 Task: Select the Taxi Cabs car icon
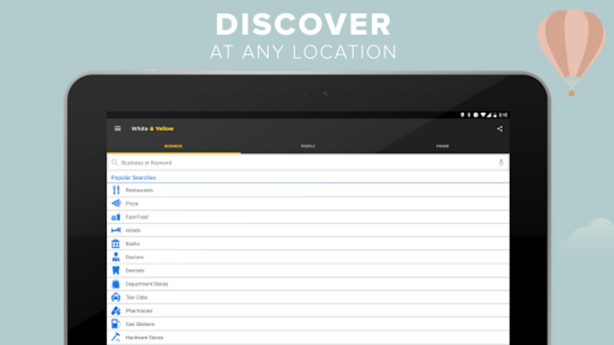tap(116, 297)
